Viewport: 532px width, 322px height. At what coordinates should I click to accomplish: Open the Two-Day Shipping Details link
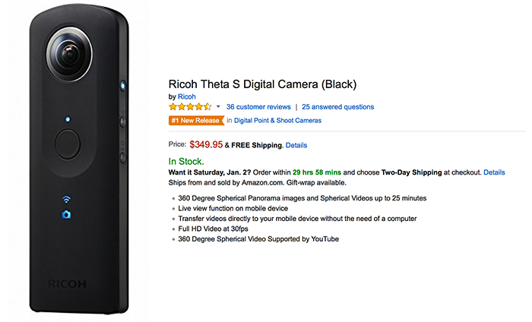point(494,172)
